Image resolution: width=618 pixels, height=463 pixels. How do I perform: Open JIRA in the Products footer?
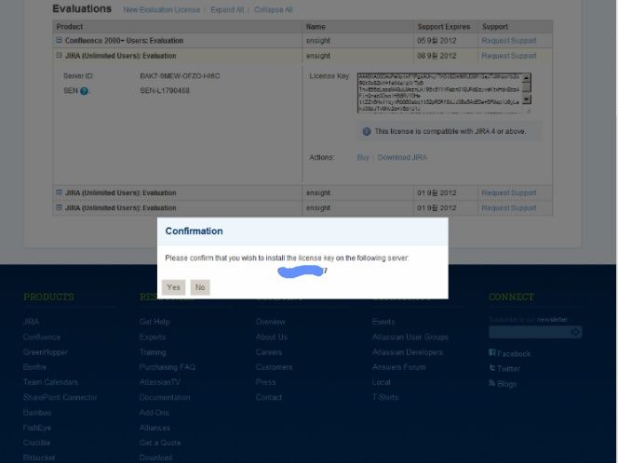(31, 322)
